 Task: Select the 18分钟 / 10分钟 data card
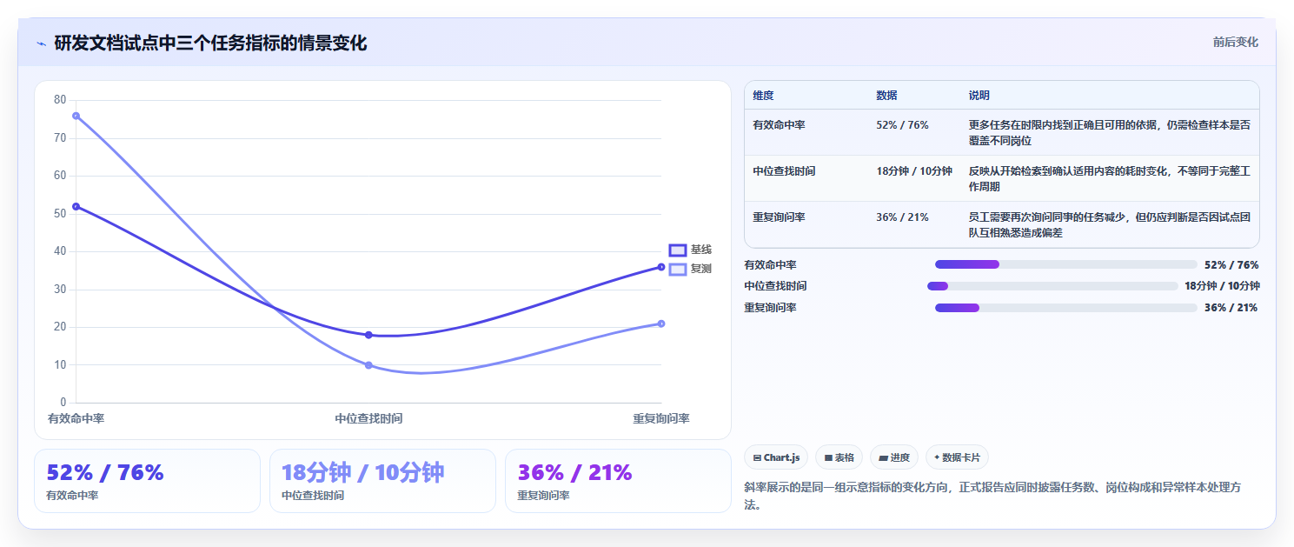coord(382,481)
